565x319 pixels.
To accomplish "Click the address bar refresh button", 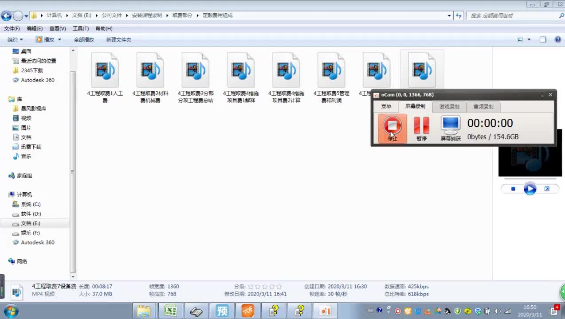I will coord(459,16).
